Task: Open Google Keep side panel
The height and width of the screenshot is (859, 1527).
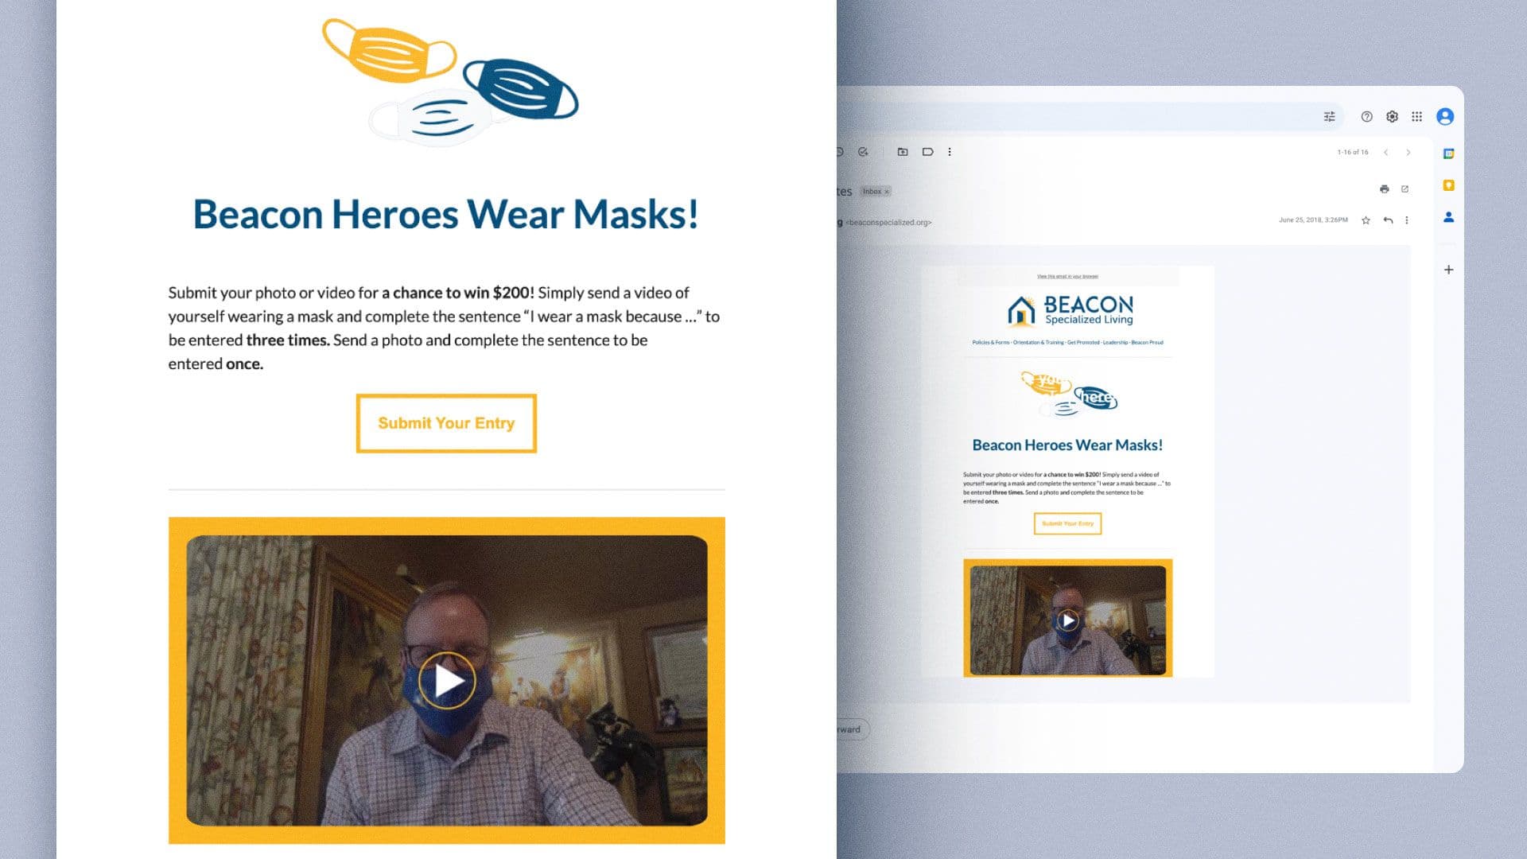Action: click(x=1449, y=185)
